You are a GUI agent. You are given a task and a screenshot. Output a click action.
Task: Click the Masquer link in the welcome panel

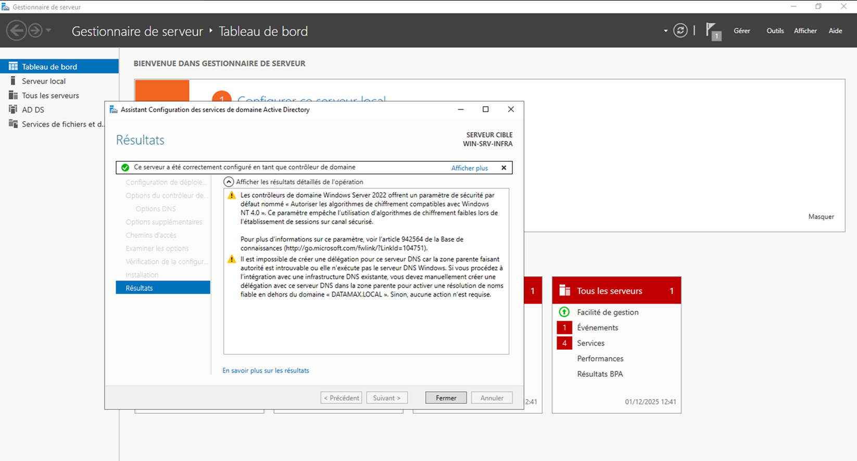tap(821, 216)
